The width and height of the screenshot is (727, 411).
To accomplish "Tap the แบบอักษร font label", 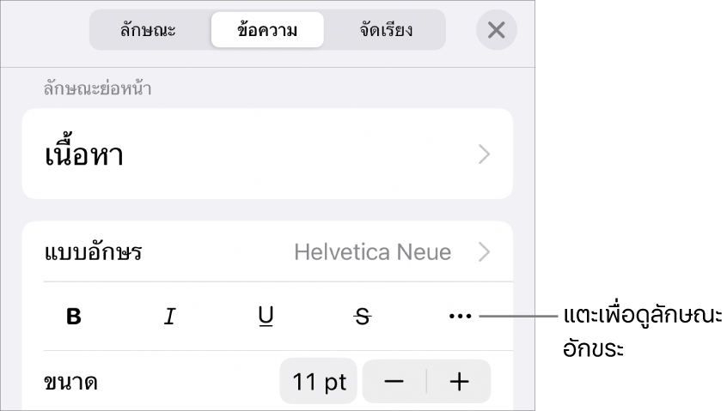I will tap(93, 252).
